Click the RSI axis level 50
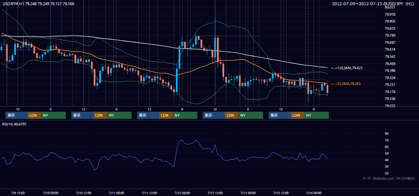The width and height of the screenshot is (419, 196). pos(387,153)
